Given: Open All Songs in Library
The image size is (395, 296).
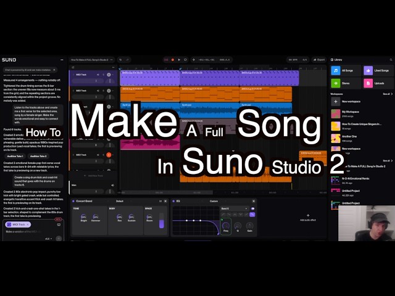Looking at the screenshot, I should click(x=346, y=71).
